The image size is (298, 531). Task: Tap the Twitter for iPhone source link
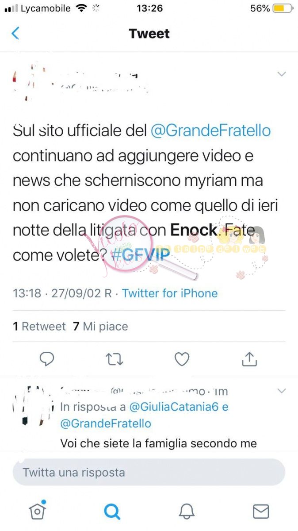point(170,293)
